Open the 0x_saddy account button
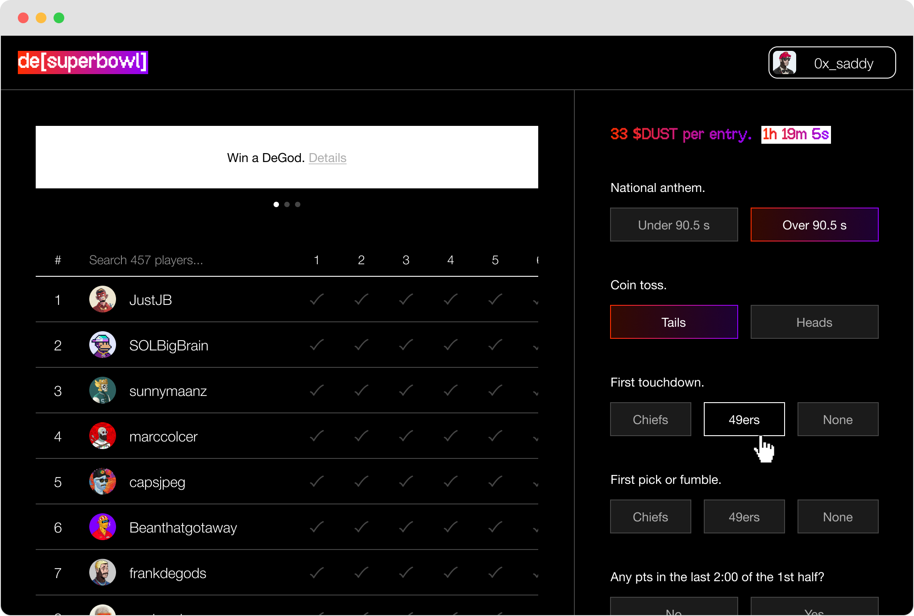Viewport: 914px width, 616px height. tap(832, 63)
